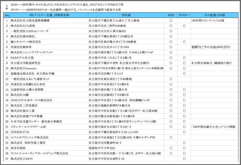Click NEXCO中日本サービス株式会社 in row 16

(x=32, y=100)
